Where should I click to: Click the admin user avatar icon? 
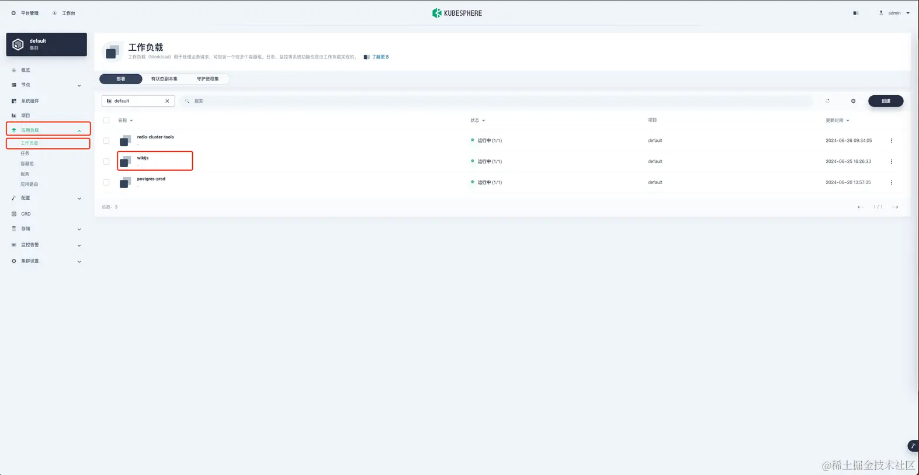pyautogui.click(x=881, y=13)
